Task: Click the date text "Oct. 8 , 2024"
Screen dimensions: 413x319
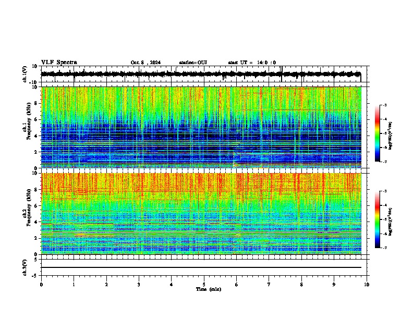Action: pos(145,63)
